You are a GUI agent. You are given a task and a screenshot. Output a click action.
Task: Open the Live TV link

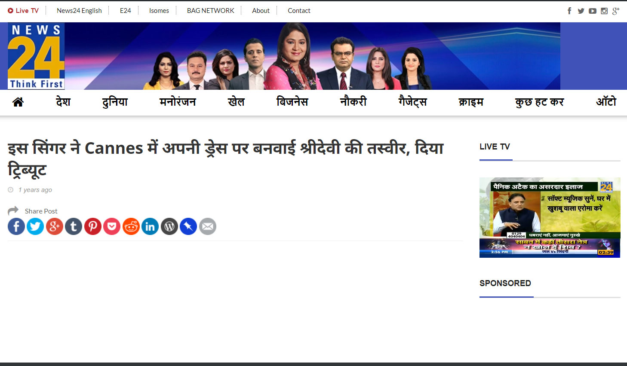coord(23,11)
